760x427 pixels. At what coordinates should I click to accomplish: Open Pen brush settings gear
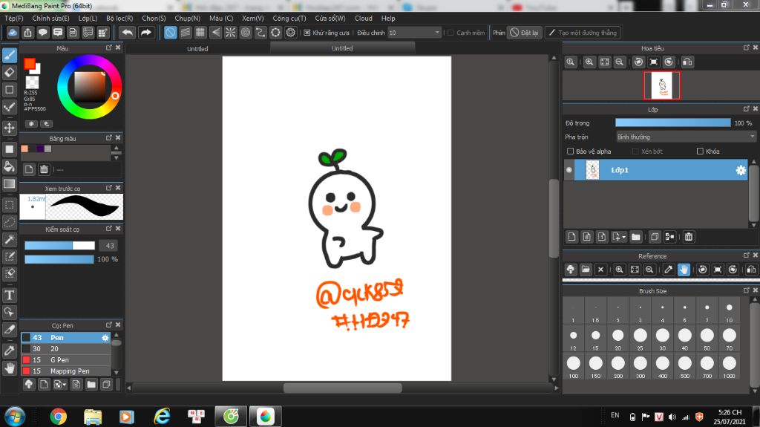coord(105,338)
